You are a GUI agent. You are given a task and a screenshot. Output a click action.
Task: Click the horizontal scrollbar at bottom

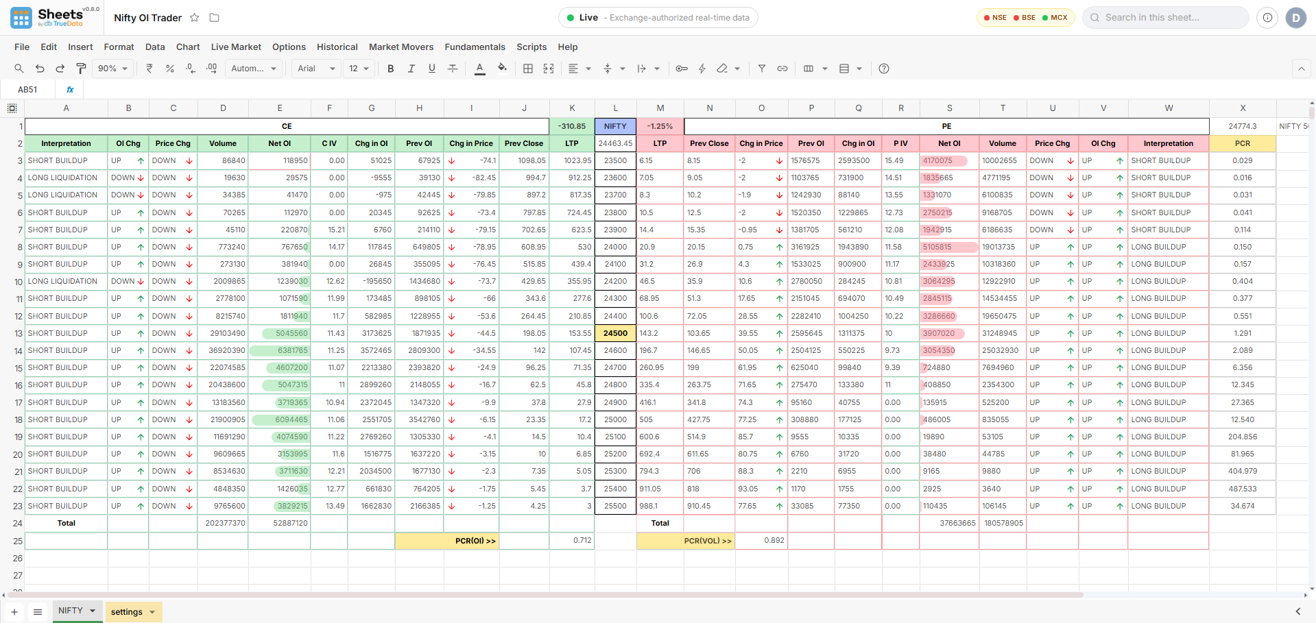coord(545,595)
